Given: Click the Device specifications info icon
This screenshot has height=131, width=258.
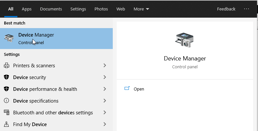Looking at the screenshot, I should (7, 101).
